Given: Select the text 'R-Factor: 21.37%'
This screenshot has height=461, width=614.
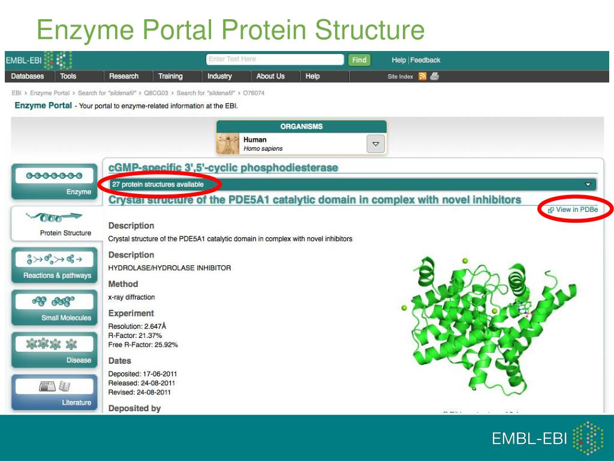Looking at the screenshot, I should (x=135, y=336).
